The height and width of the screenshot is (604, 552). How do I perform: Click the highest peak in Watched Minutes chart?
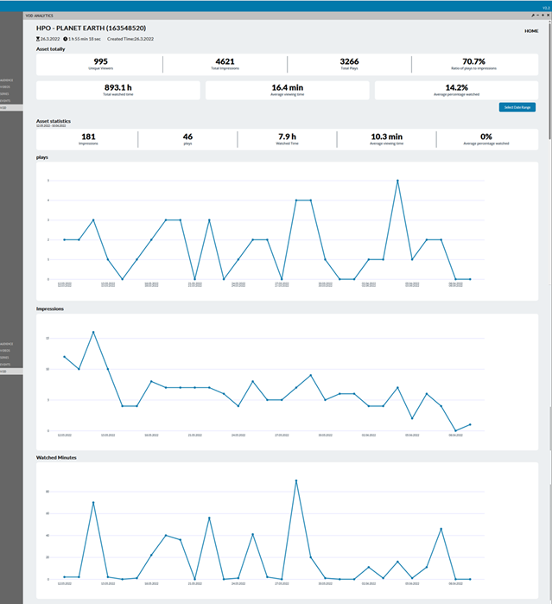coord(296,480)
